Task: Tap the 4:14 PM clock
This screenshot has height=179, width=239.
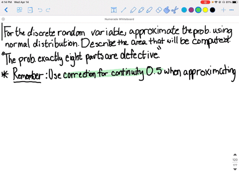Action: click(x=6, y=2)
